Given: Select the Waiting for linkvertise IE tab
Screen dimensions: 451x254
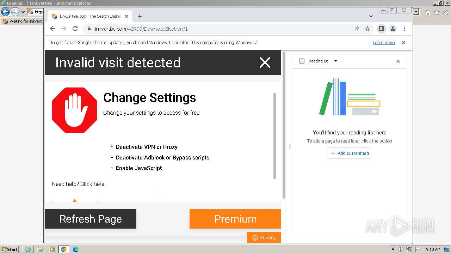Looking at the screenshot, I should click(23, 21).
